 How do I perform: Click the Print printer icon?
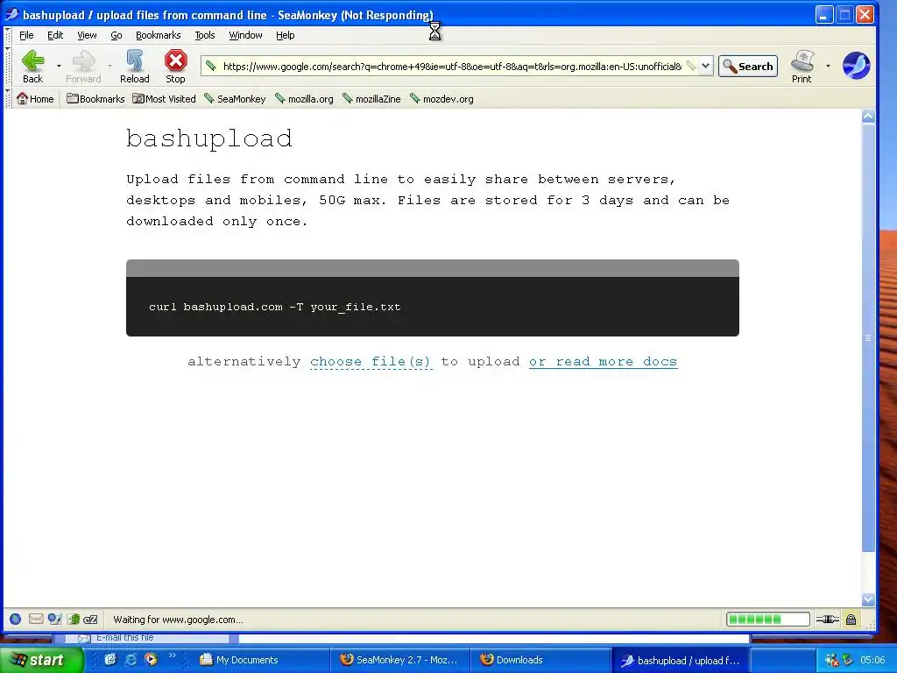(802, 61)
